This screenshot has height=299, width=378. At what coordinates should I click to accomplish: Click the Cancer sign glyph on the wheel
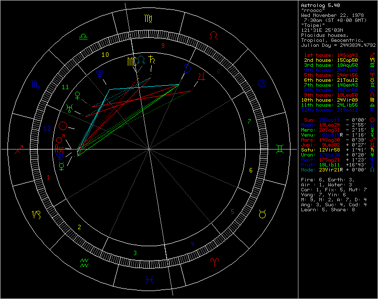click(x=262, y=84)
